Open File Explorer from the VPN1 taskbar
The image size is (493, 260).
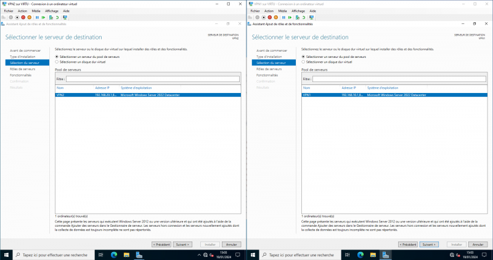click(x=373, y=255)
